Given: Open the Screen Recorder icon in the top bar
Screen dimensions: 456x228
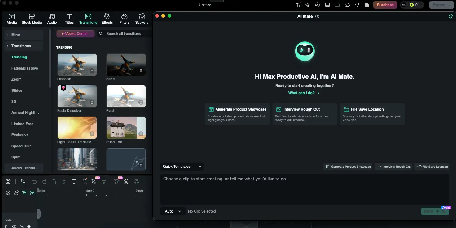Looking at the screenshot, I should click(327, 5).
